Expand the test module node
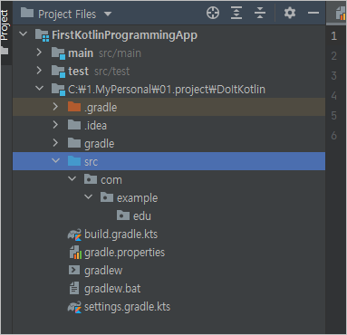This screenshot has height=335, width=347. 39,71
